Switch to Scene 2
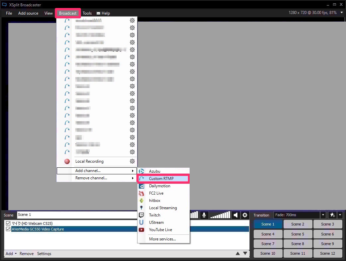Screen dimensions: 346x261 point(298,224)
